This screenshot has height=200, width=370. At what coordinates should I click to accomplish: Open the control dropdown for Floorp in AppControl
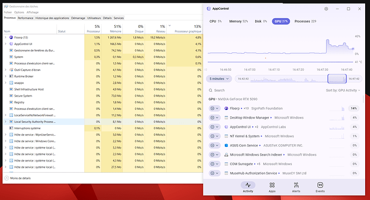(214, 108)
